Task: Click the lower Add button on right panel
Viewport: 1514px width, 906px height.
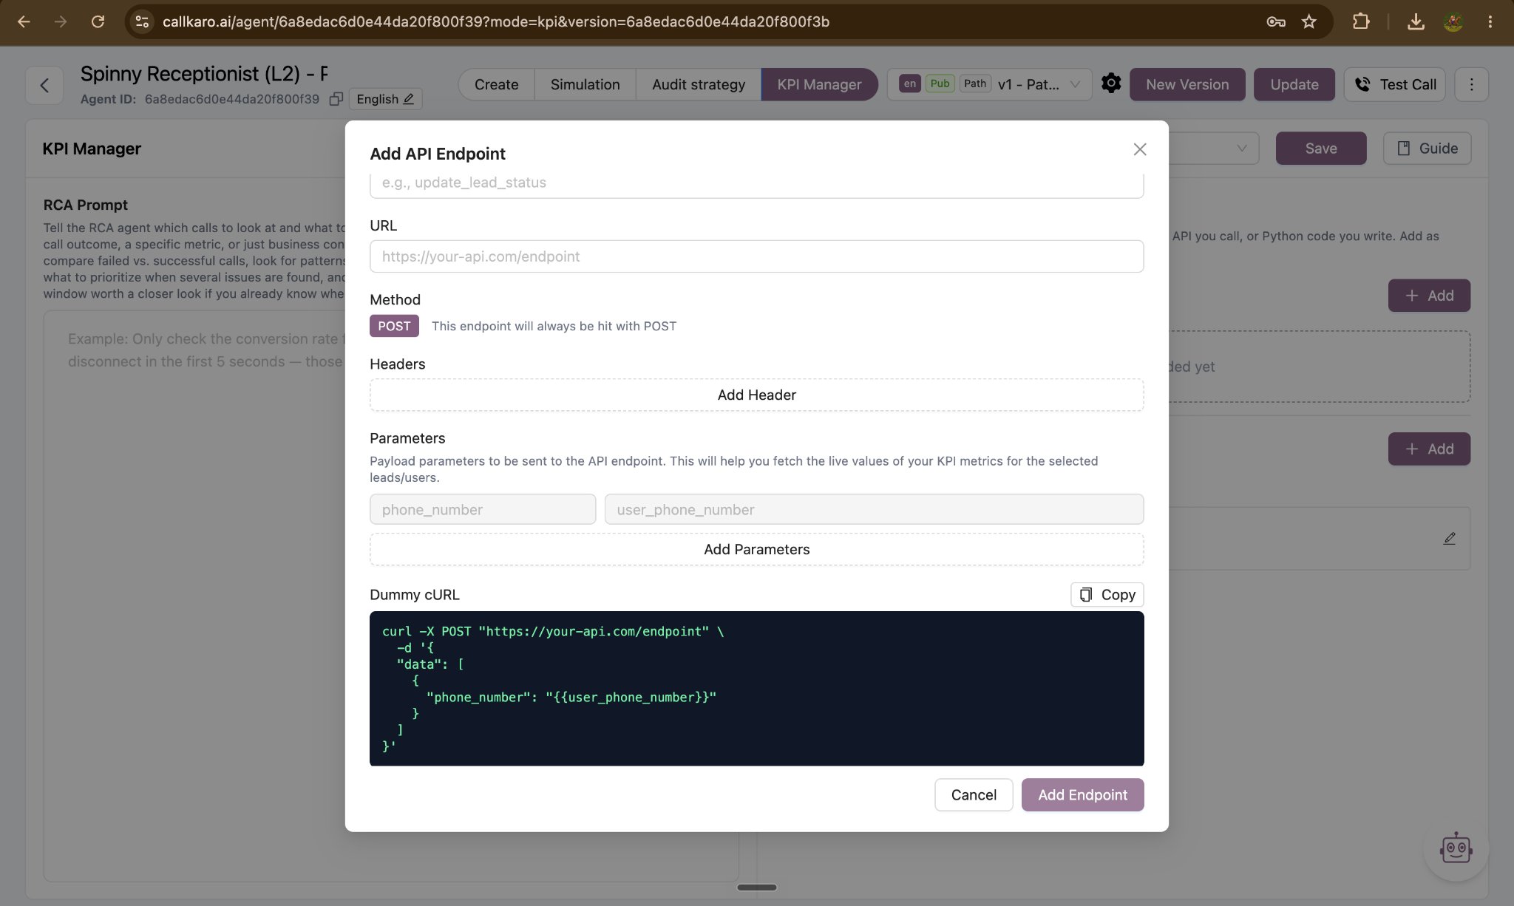Action: (1428, 449)
